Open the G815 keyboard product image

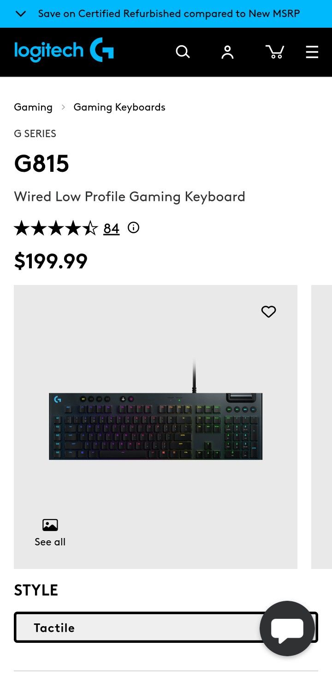(156, 425)
